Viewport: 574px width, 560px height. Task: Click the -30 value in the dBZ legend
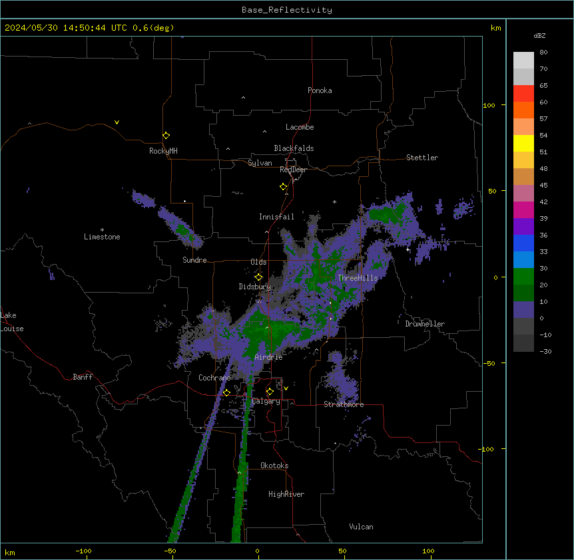point(545,352)
